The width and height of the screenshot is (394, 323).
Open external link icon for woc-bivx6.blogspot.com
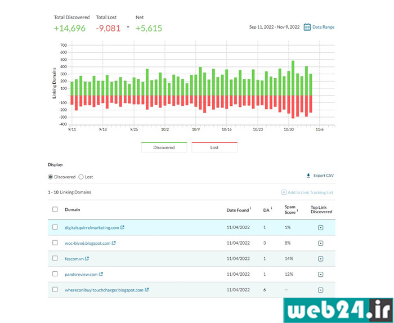(x=114, y=243)
